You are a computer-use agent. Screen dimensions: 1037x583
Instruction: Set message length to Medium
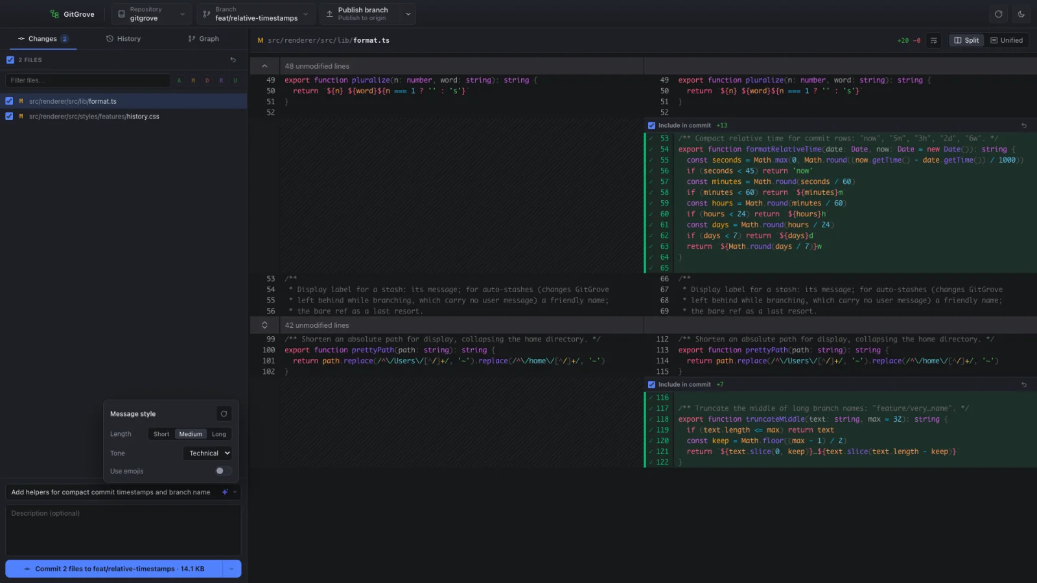coord(191,434)
